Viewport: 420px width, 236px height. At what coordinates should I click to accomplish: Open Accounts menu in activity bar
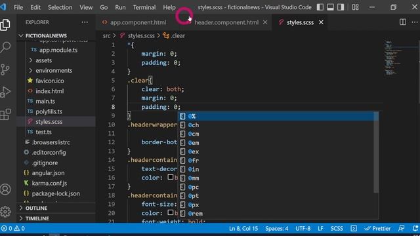[5, 189]
